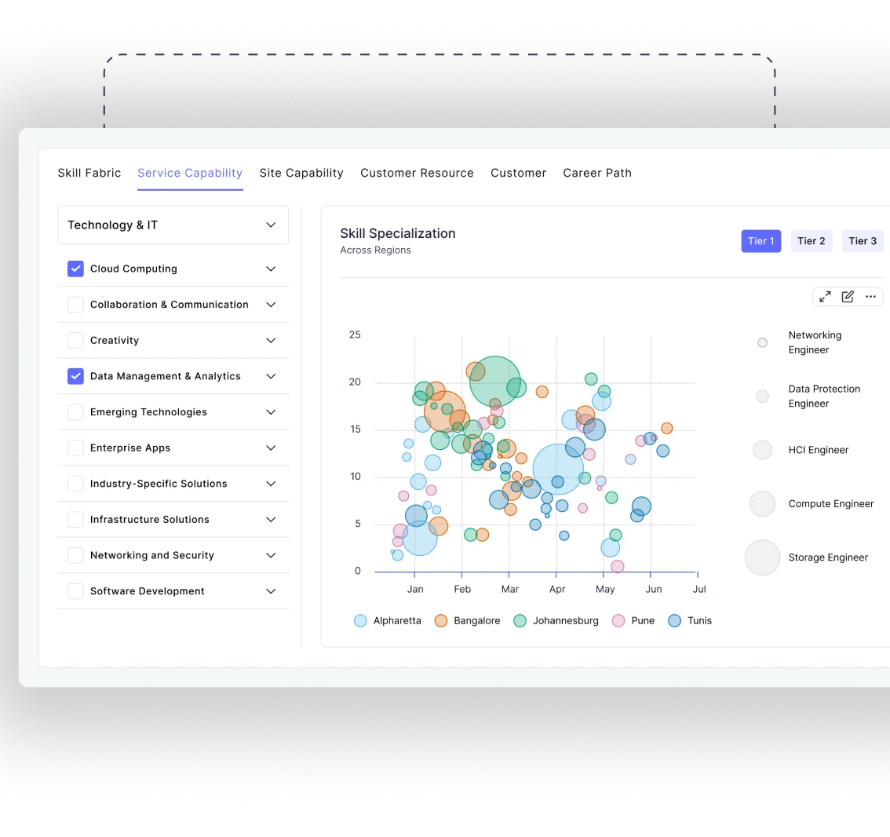Open the Technology & IT dropdown
Image resolution: width=890 pixels, height=837 pixels.
(173, 225)
